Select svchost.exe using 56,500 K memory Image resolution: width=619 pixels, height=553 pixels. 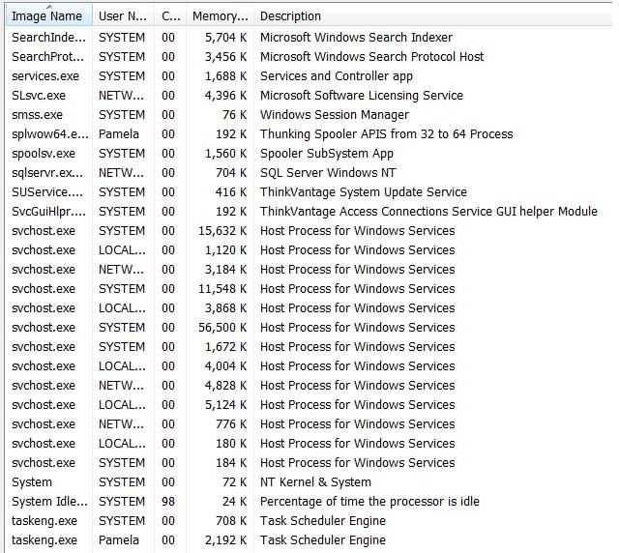pyautogui.click(x=43, y=328)
